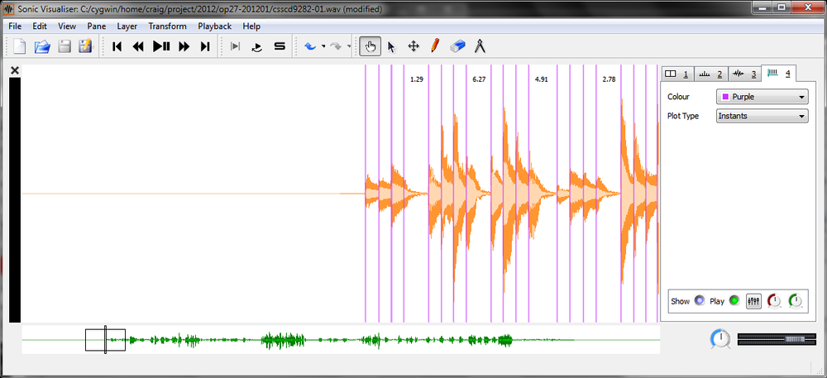
Task: Open the Transform menu
Action: pos(167,26)
